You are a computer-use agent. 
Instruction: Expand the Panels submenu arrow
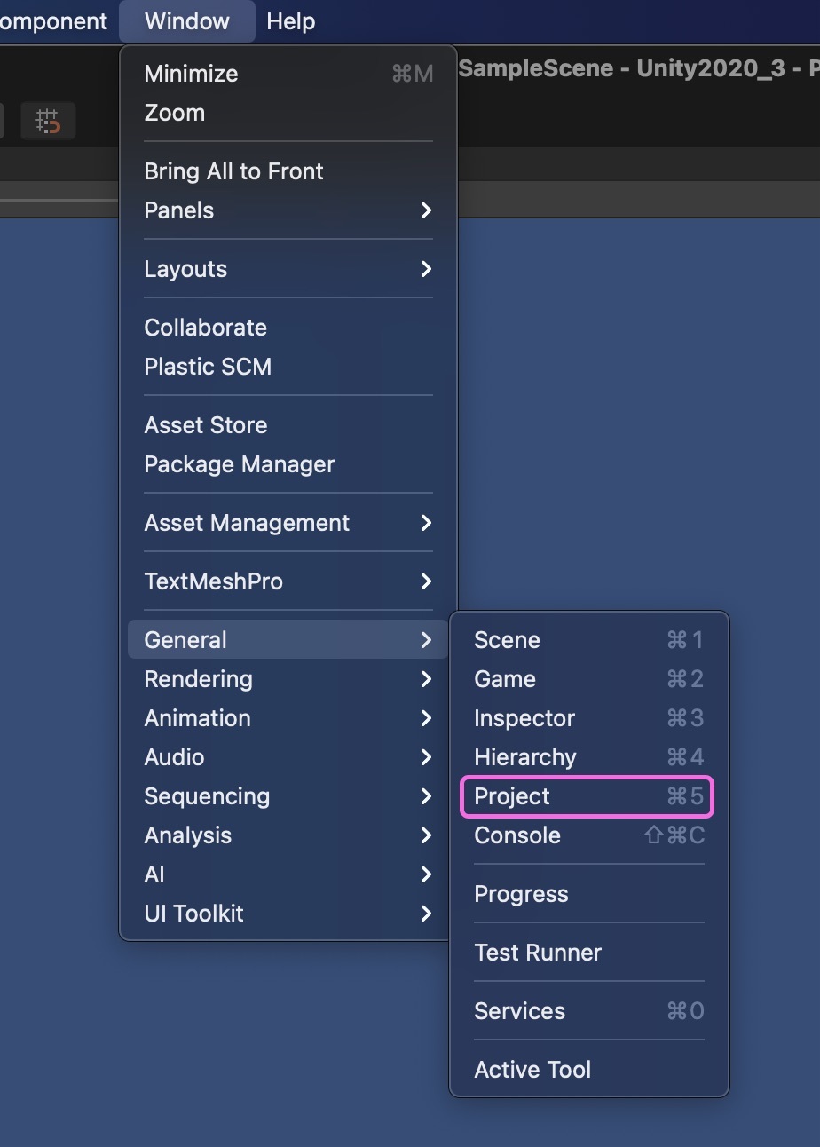tap(426, 210)
